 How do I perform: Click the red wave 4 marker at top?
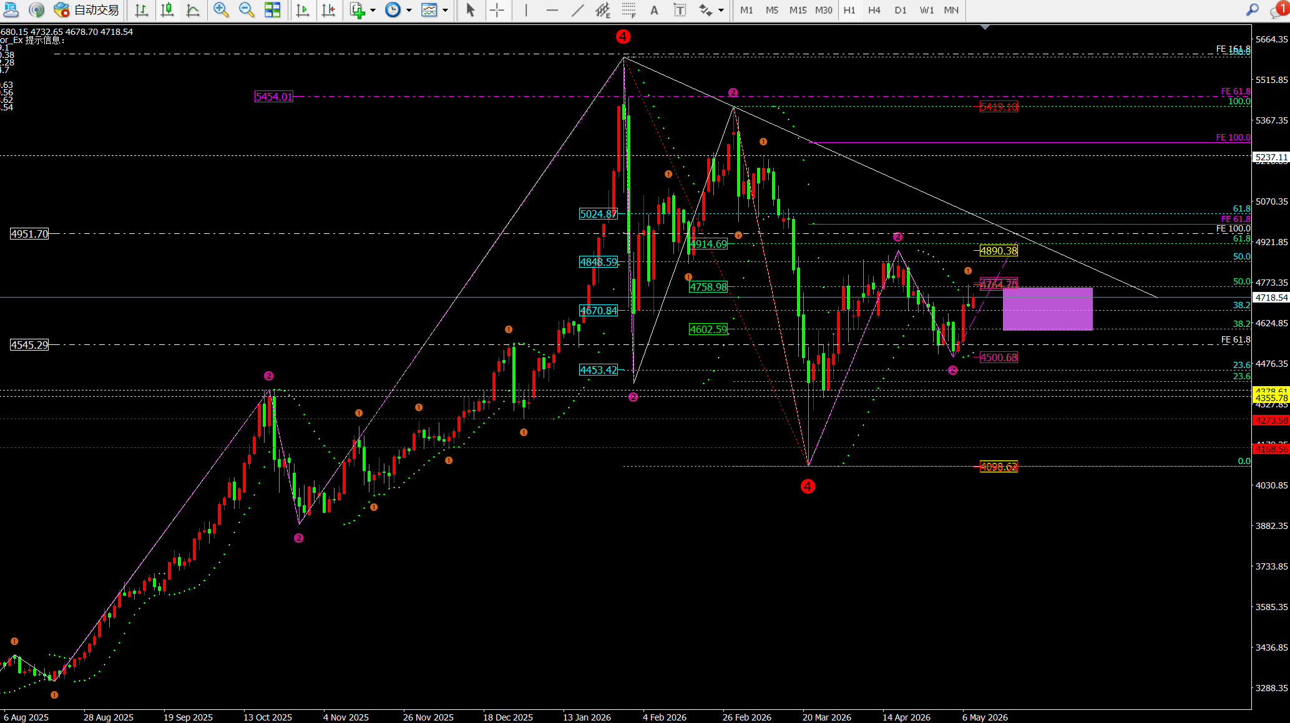point(623,37)
